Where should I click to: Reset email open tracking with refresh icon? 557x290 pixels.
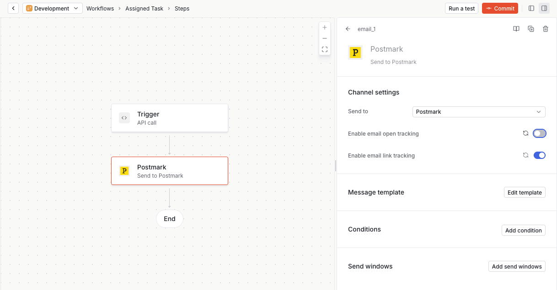[x=525, y=133]
